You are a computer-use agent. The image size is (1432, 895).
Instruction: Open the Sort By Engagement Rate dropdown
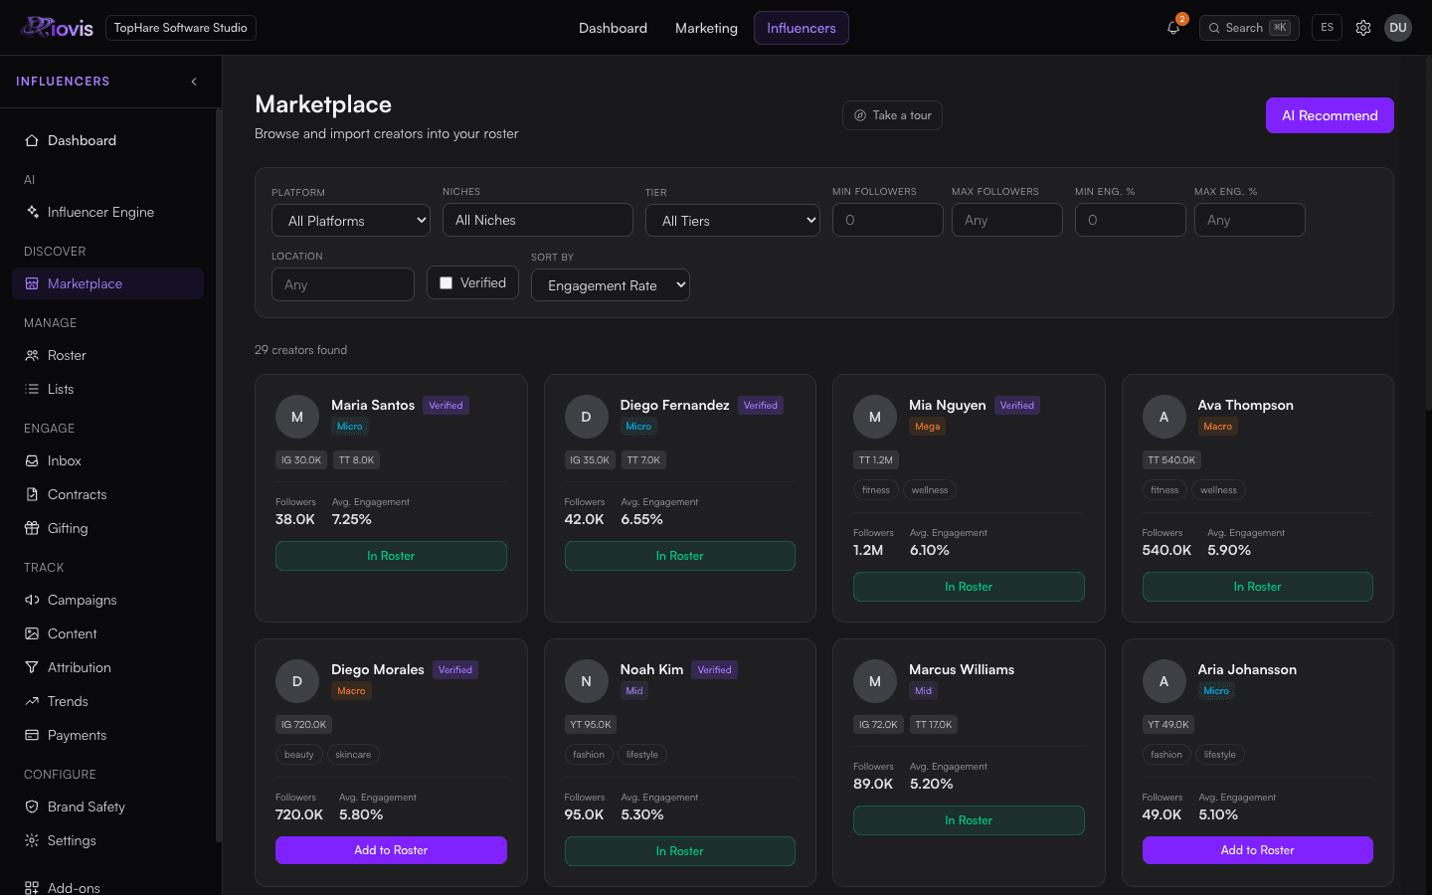point(611,284)
